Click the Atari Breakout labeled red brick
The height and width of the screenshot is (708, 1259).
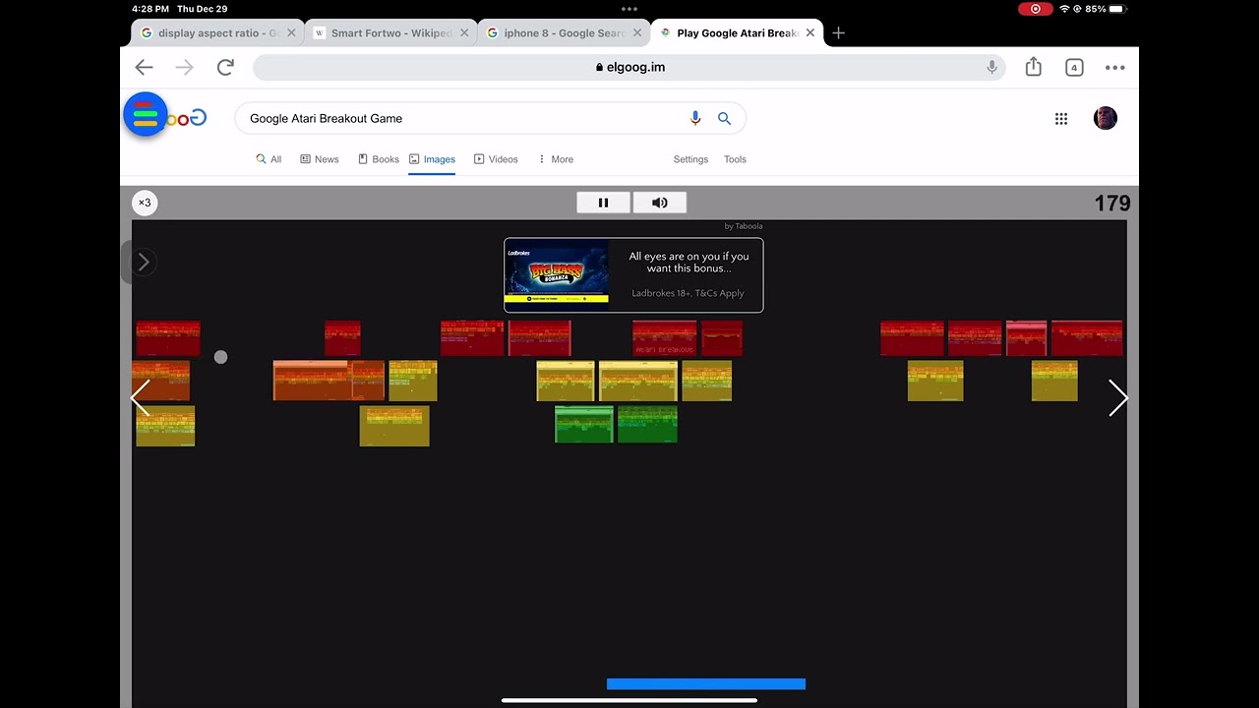tap(664, 338)
